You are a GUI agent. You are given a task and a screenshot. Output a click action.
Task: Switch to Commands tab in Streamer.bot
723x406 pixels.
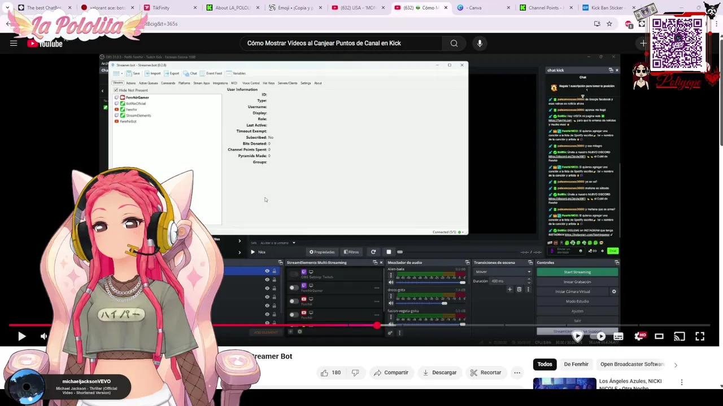click(x=168, y=83)
